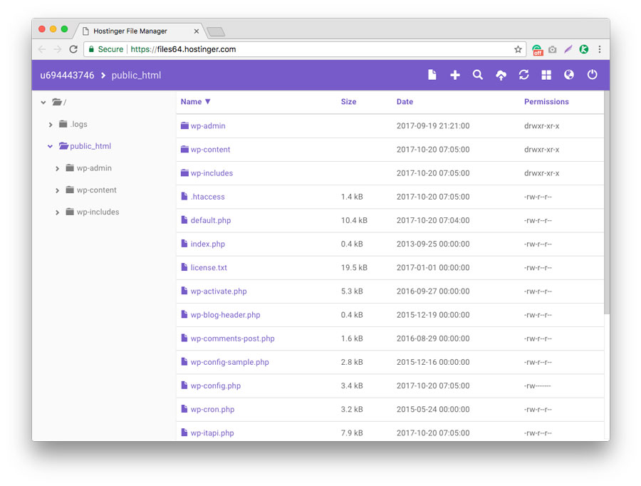This screenshot has height=486, width=641.
Task: Refresh the file list with the circular arrows icon
Action: coord(523,75)
